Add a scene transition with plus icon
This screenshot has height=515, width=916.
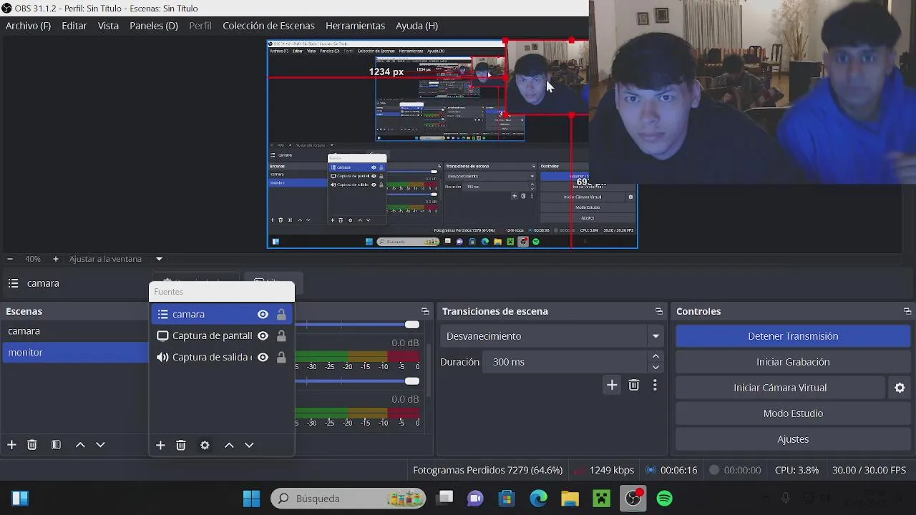click(612, 386)
